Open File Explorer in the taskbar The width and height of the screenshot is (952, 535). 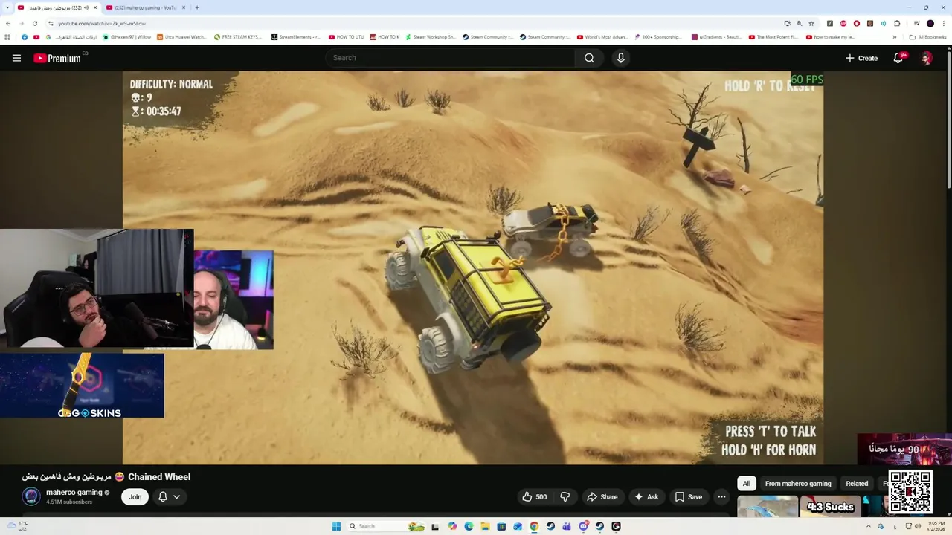click(x=485, y=526)
